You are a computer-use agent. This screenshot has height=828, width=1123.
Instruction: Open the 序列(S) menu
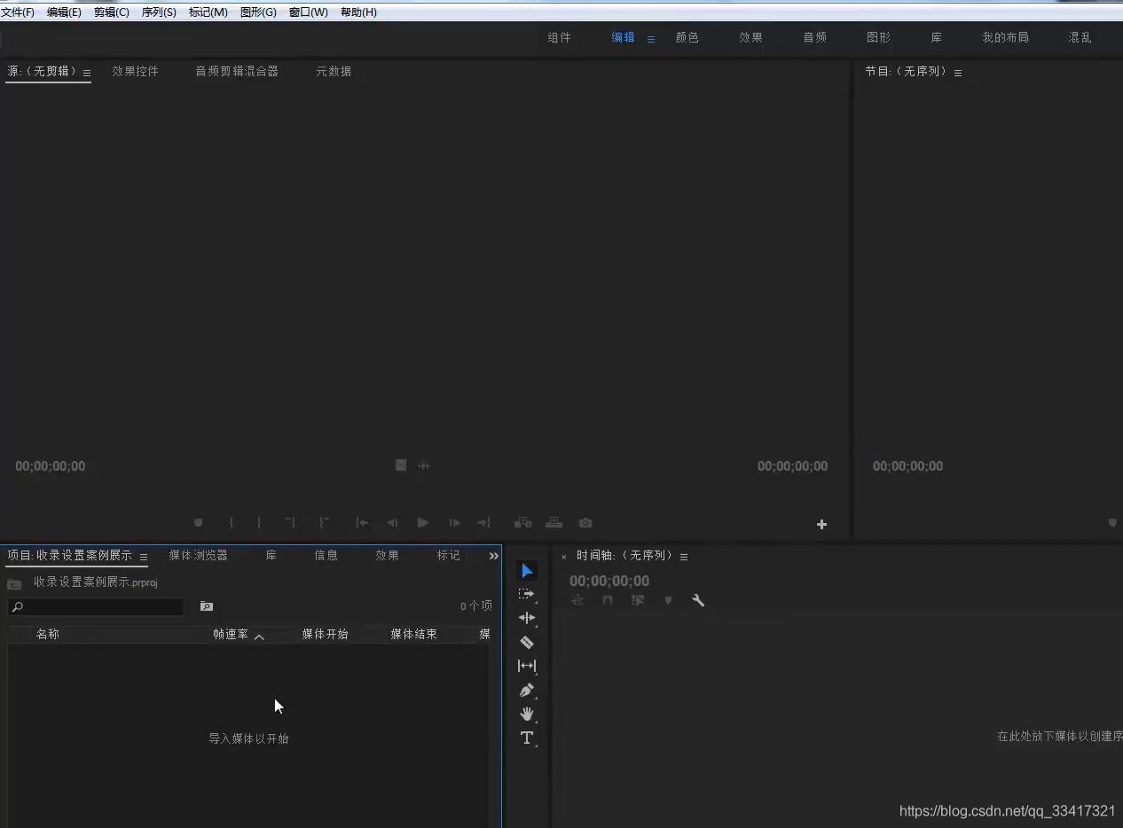pyautogui.click(x=159, y=12)
